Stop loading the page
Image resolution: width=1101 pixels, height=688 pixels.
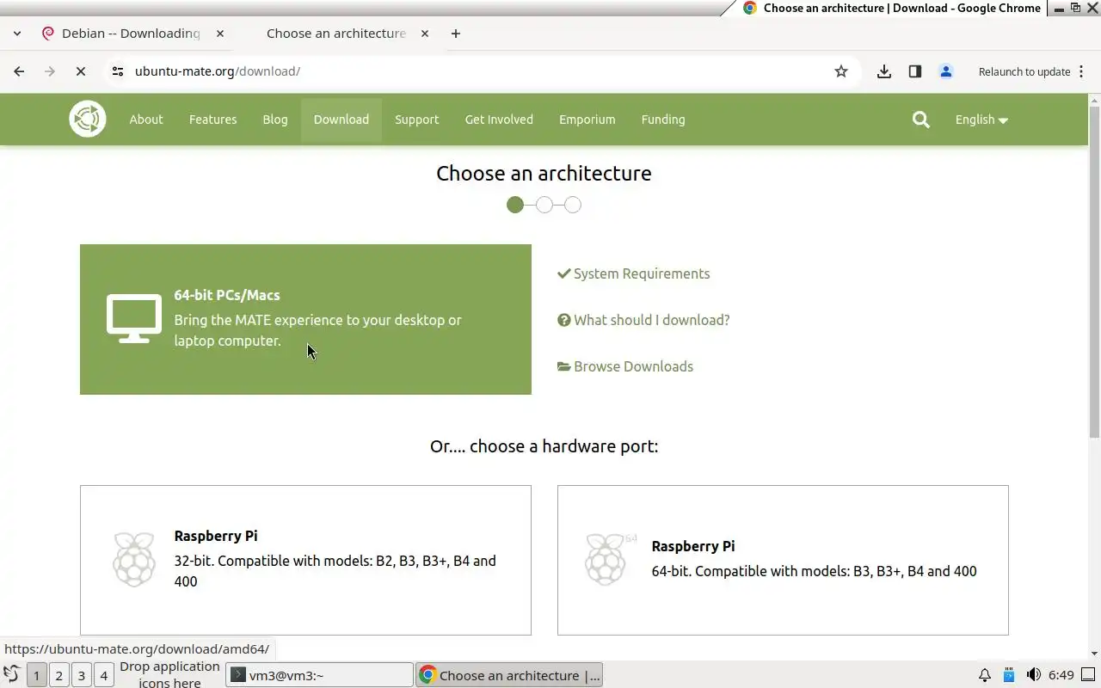point(81,71)
